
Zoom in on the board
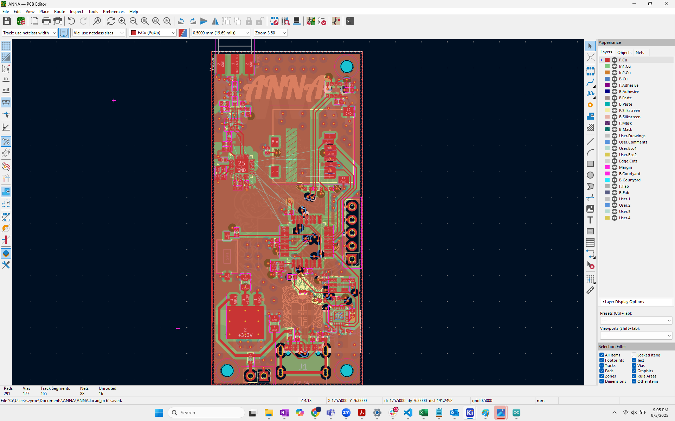122,21
